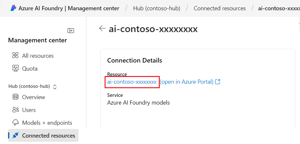Select Quota in the sidebar

point(30,68)
